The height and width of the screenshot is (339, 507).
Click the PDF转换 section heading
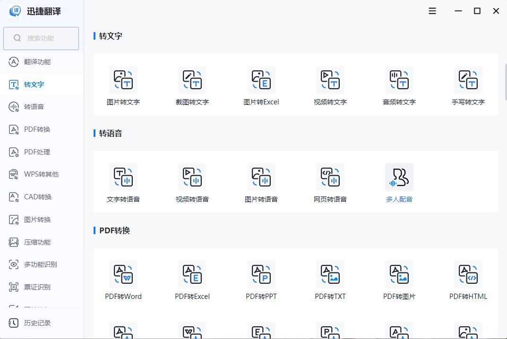pyautogui.click(x=114, y=230)
